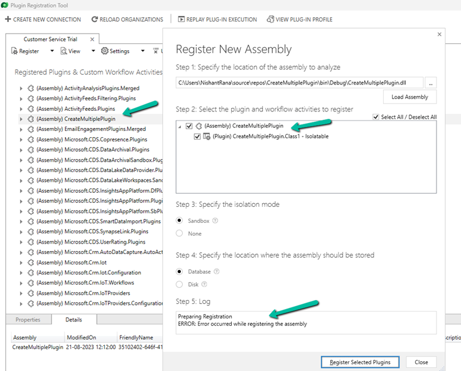Select the Disk storage location option
Screen dimensions: 461x371
pyautogui.click(x=180, y=284)
